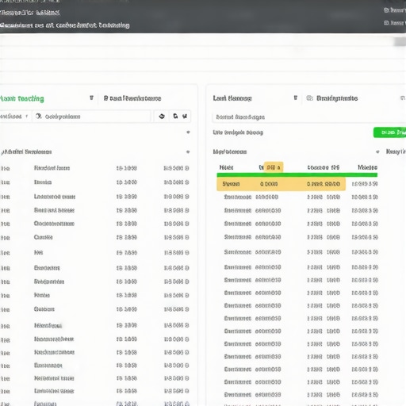Focus the left panel search field with magnifier
Screen dimensions: 406x406
pyautogui.click(x=91, y=117)
